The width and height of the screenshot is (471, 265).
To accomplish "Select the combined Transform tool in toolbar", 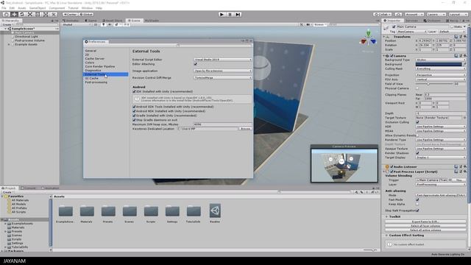I will (46, 14).
